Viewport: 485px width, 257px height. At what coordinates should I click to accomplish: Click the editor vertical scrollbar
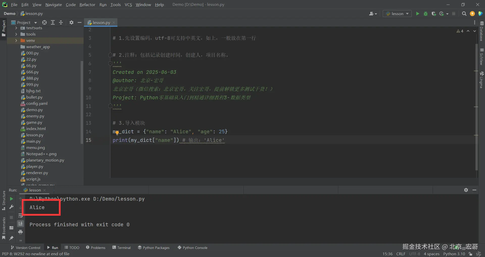[476, 101]
